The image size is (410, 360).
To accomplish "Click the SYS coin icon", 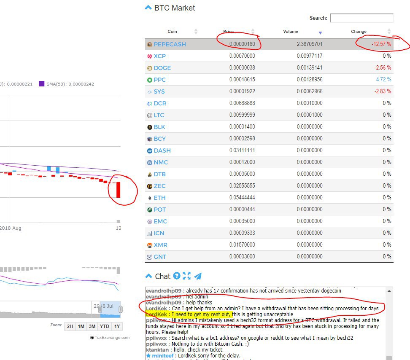I will pos(150,92).
